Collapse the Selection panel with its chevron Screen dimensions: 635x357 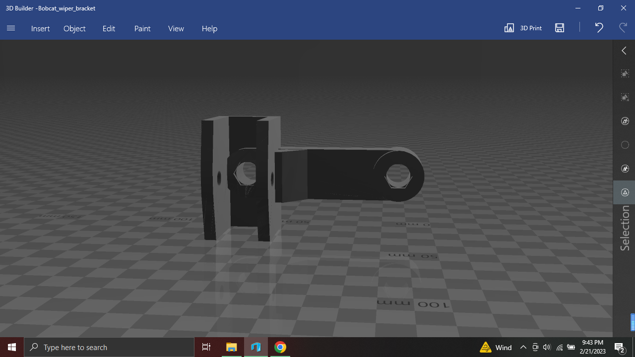coord(624,50)
